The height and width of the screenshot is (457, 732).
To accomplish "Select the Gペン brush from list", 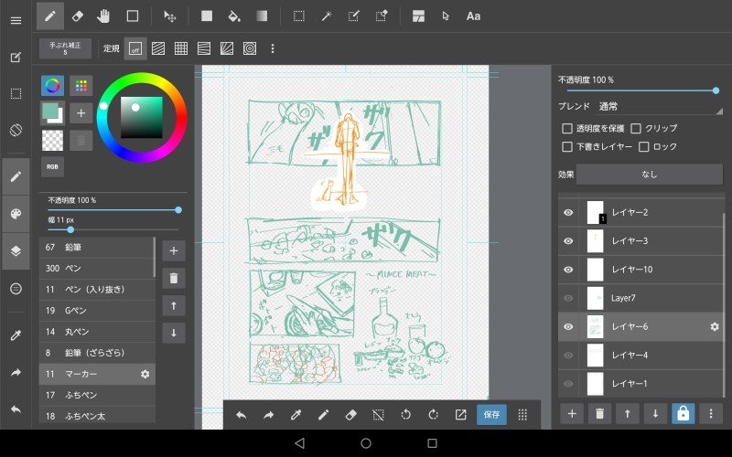I will point(96,310).
